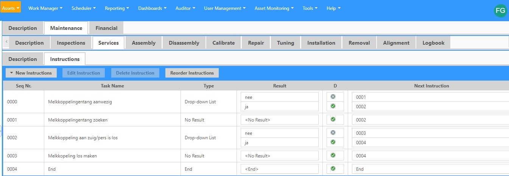The width and height of the screenshot is (509, 176).
Task: Click green check icon for Melkkopeling los maken
Action: coord(333,156)
